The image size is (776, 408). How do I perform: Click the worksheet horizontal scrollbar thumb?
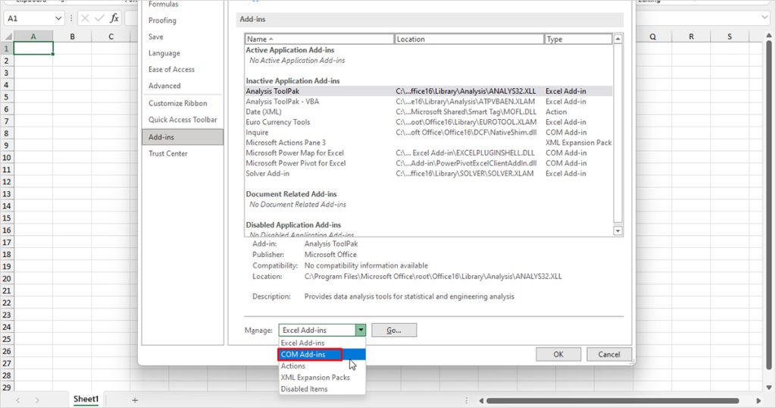coord(612,400)
